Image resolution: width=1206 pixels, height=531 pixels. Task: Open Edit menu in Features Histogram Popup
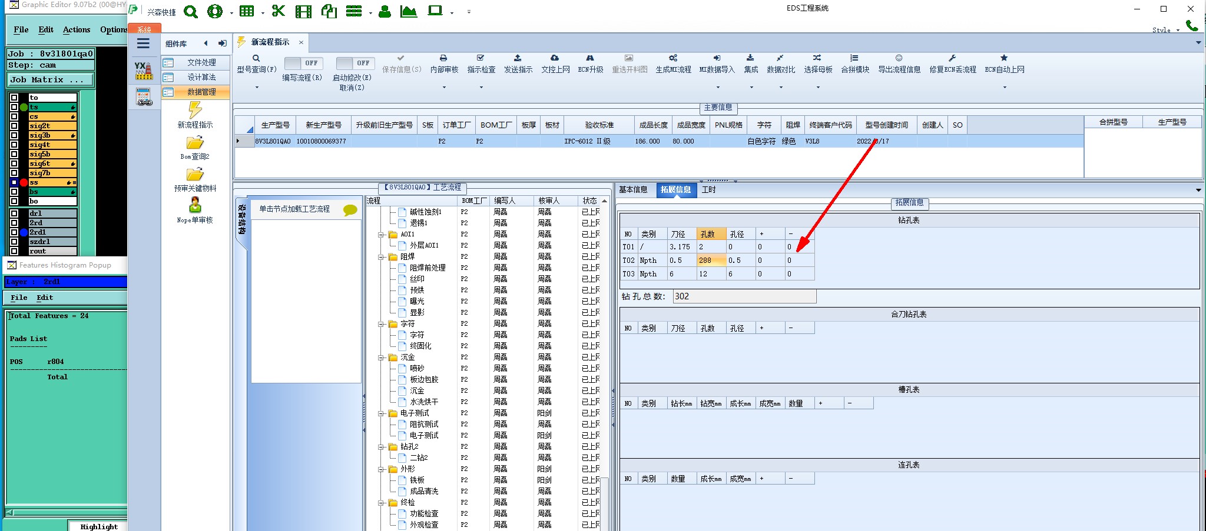pos(45,298)
